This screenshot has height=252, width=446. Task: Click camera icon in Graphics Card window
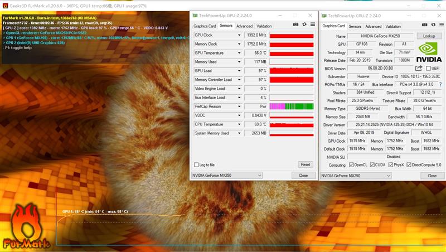coord(424,25)
